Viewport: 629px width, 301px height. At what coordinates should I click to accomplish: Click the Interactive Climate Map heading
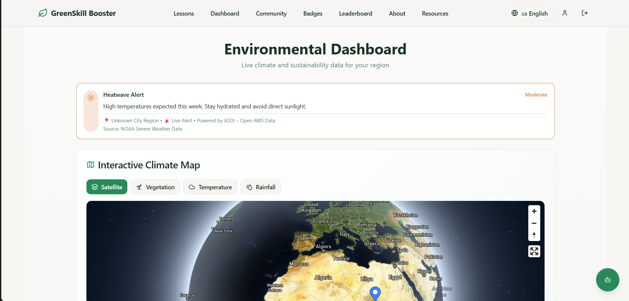click(x=149, y=165)
